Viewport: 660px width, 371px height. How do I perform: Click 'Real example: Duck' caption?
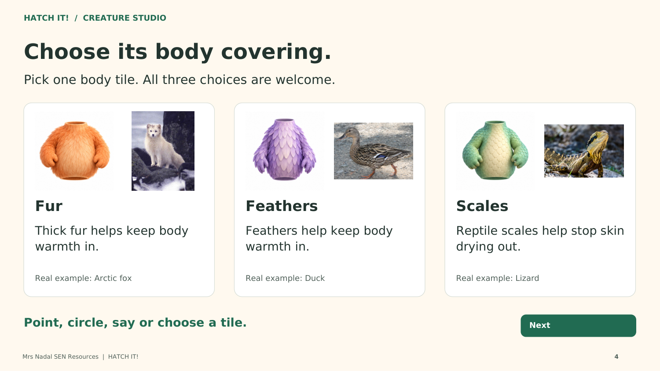click(285, 278)
